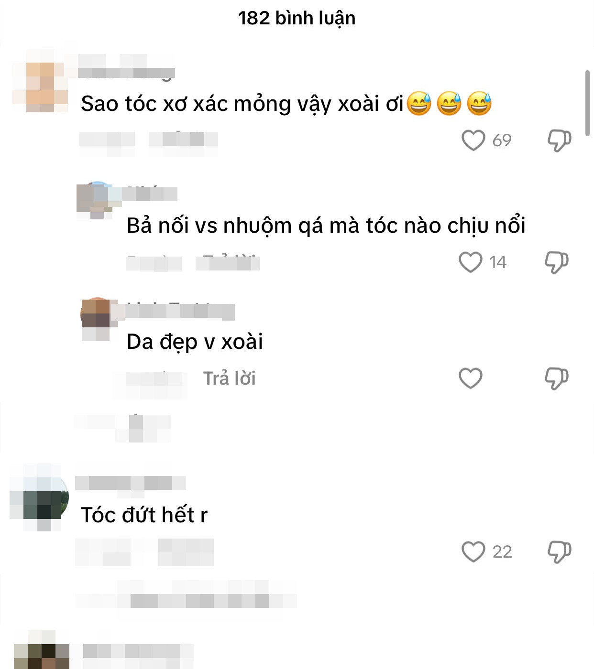This screenshot has width=594, height=669.
Task: Click the comments scrollbar handle
Action: tap(588, 103)
